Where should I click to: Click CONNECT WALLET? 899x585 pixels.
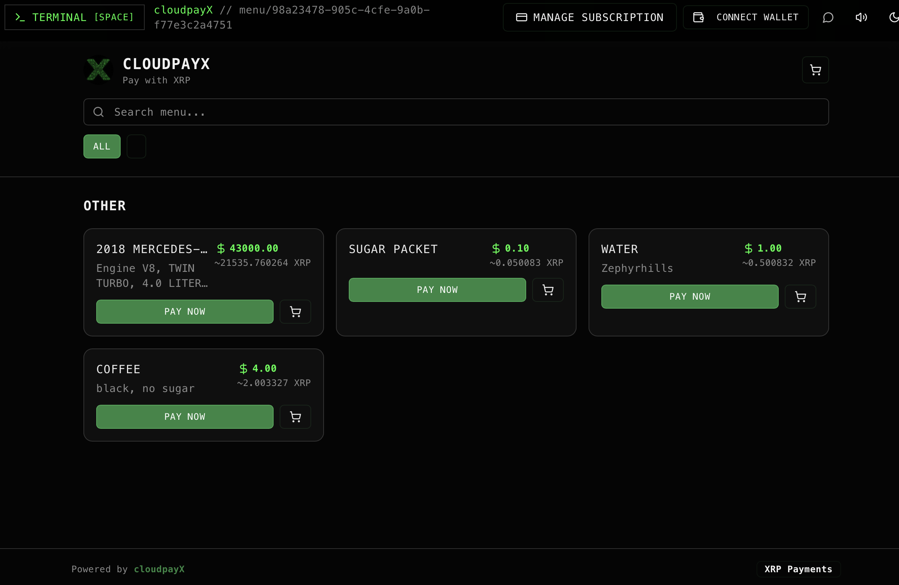click(745, 17)
